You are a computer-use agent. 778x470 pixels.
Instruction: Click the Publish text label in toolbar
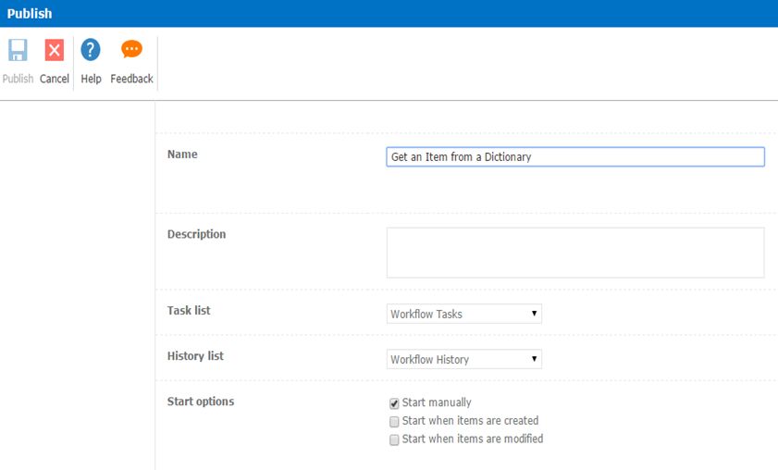tap(18, 79)
